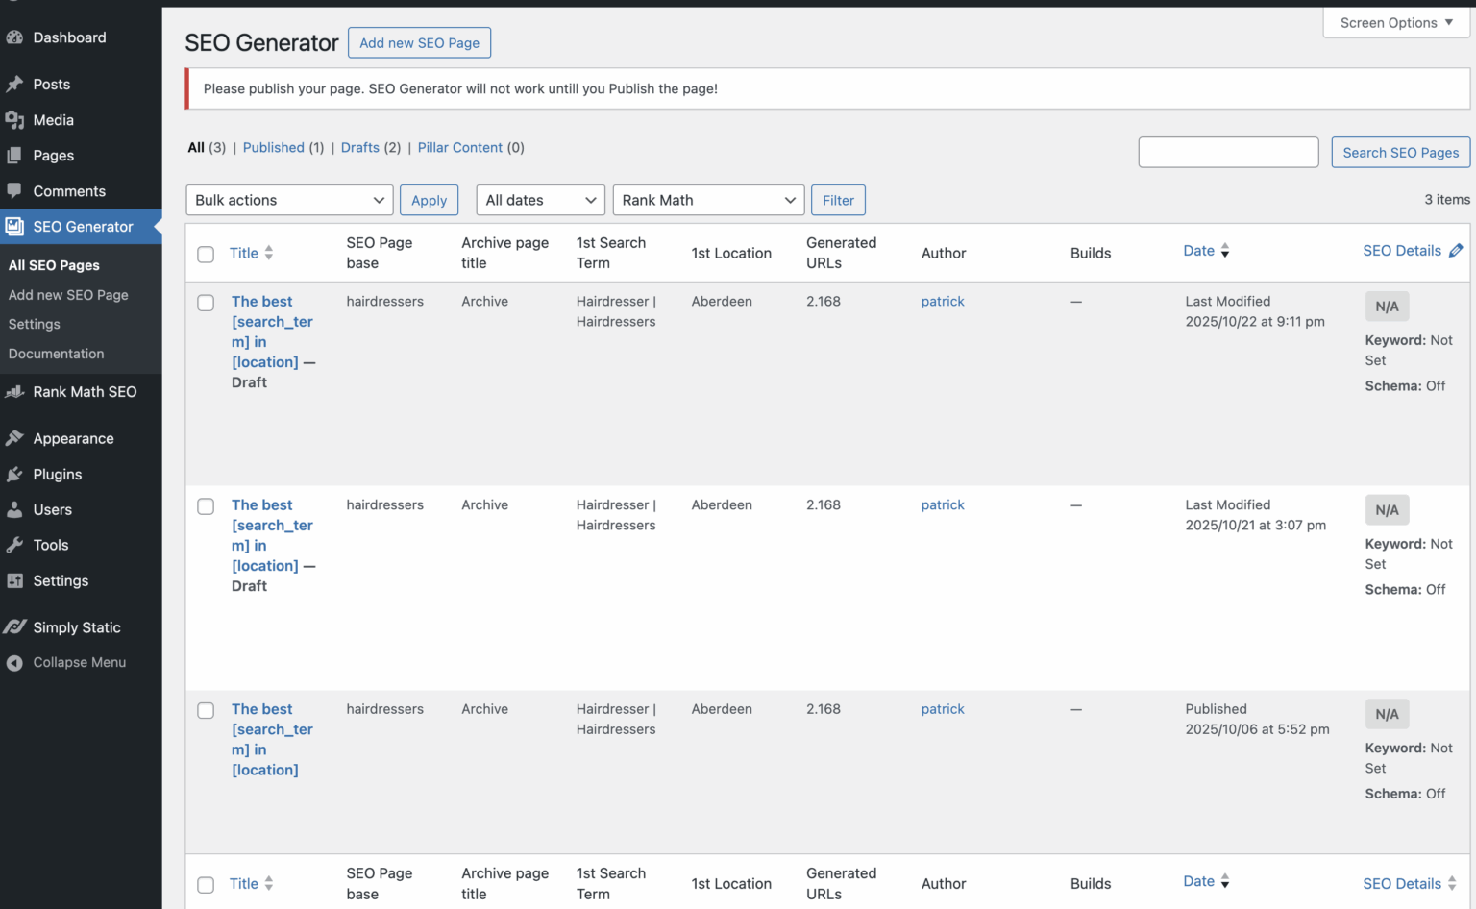Click the pencil icon beside SEO Details
1476x909 pixels.
1456,251
